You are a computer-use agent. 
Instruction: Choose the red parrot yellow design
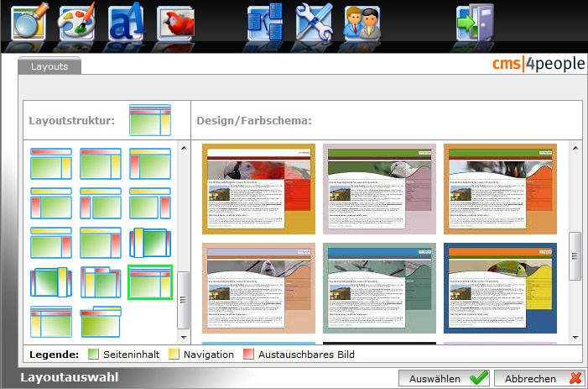coord(258,189)
